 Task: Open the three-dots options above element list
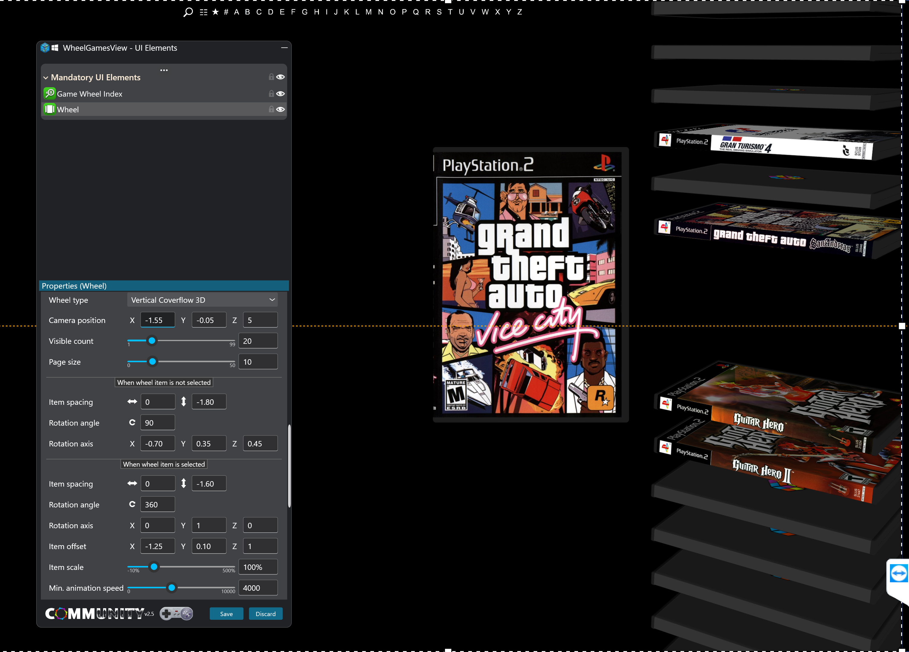[x=164, y=70]
